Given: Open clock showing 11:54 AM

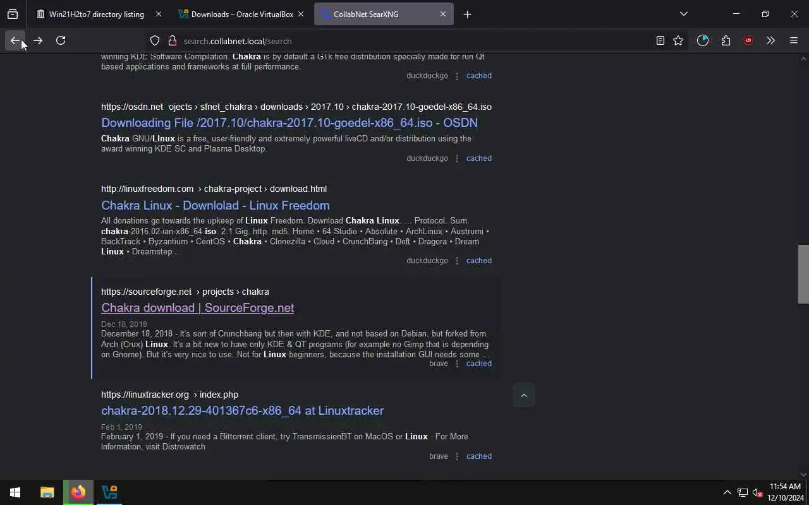Looking at the screenshot, I should [x=786, y=492].
